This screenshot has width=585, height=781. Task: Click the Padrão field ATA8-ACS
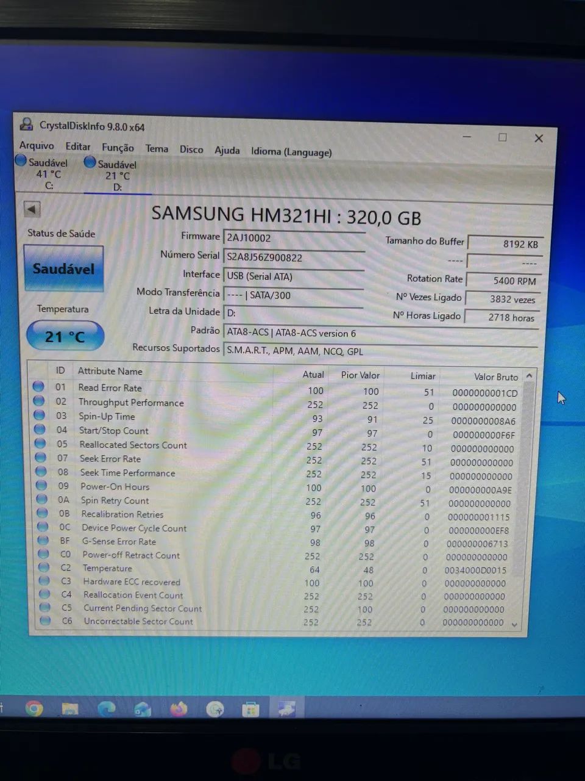point(381,333)
